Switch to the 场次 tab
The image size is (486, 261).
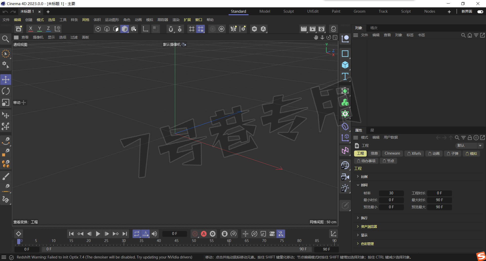pos(374,28)
